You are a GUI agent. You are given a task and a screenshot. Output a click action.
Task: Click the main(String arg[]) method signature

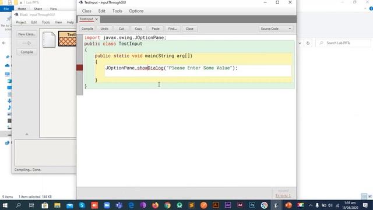pyautogui.click(x=168, y=56)
